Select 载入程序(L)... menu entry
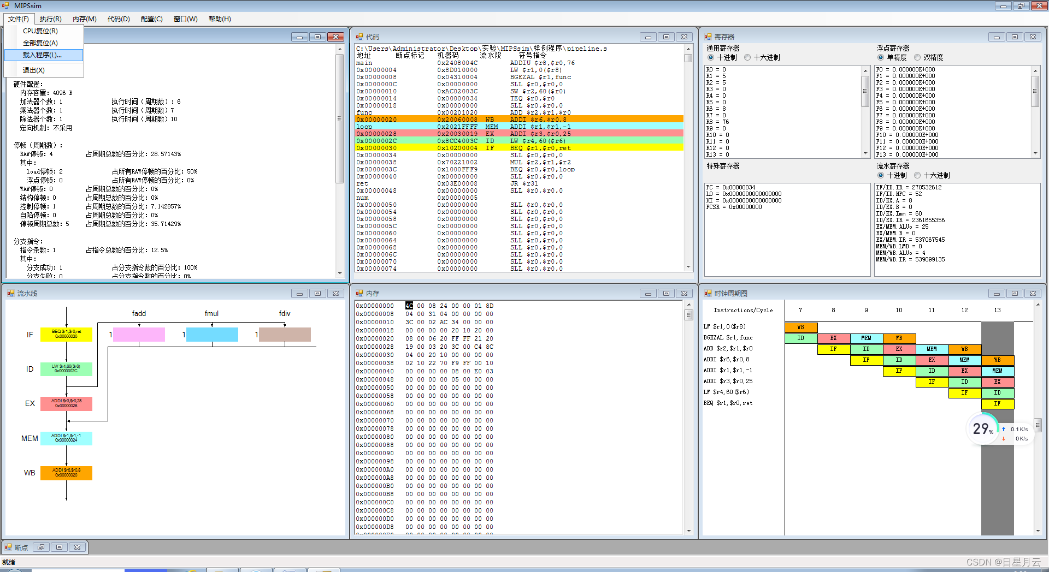Image resolution: width=1049 pixels, height=572 pixels. tap(44, 55)
